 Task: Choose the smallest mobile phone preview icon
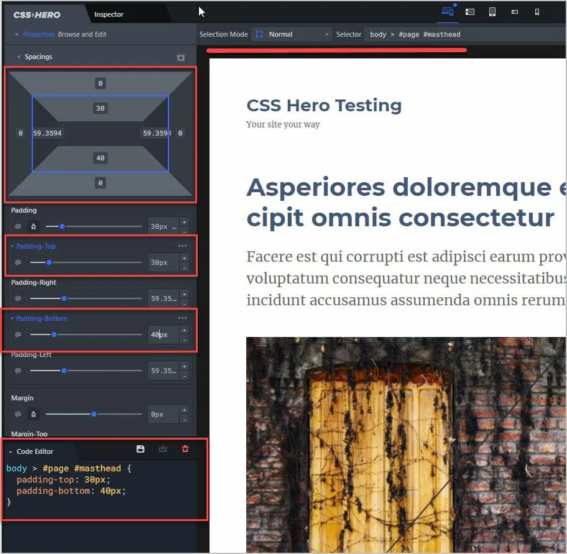[537, 12]
